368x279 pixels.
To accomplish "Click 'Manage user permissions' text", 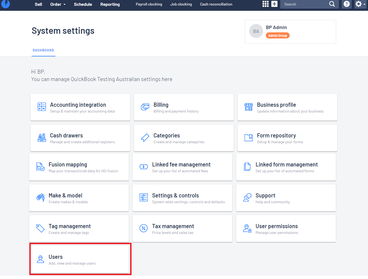I will [x=277, y=233].
